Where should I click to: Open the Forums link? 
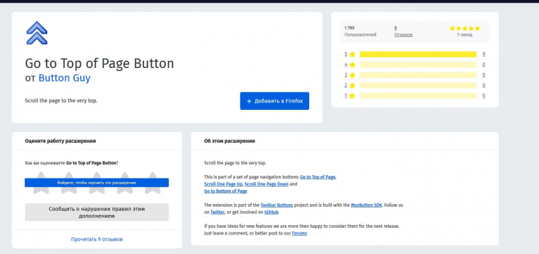[x=299, y=233]
